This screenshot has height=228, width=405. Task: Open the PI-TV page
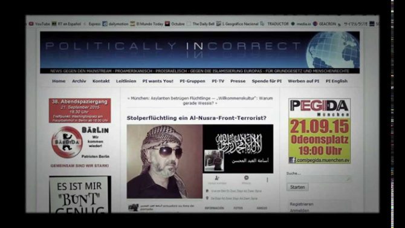coord(218,81)
